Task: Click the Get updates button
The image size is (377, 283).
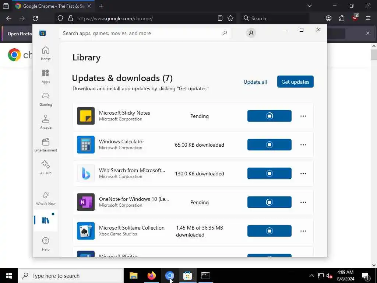Action: tap(295, 81)
